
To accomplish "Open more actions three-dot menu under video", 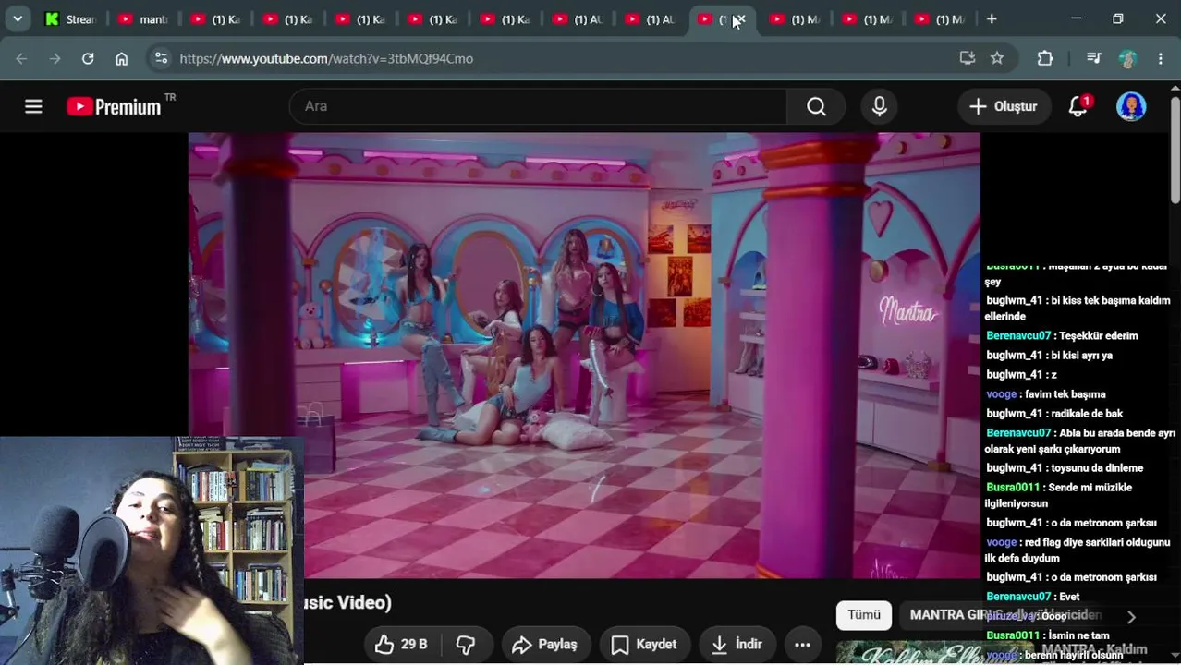I will point(802,644).
